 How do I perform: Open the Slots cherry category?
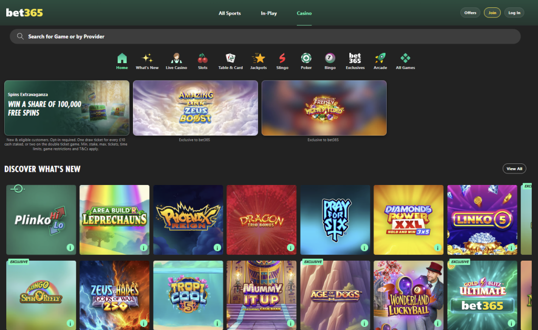click(x=203, y=61)
